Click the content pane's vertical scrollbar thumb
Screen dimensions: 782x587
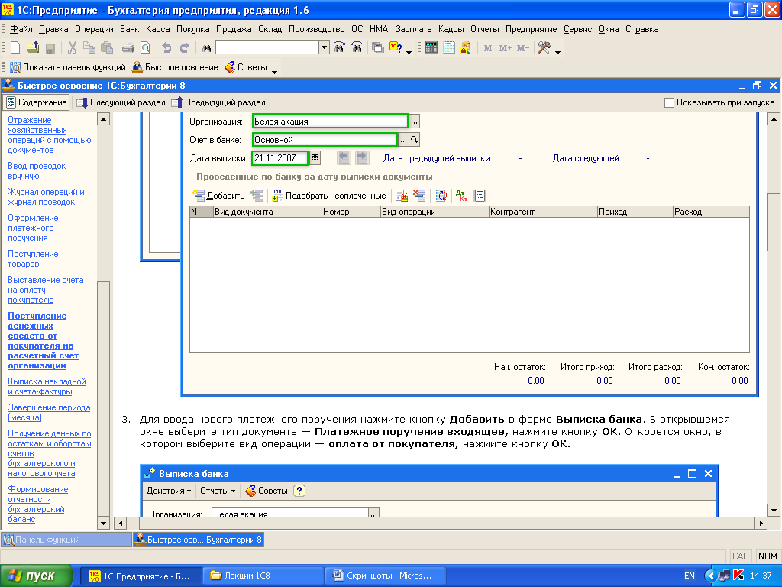pyautogui.click(x=774, y=222)
